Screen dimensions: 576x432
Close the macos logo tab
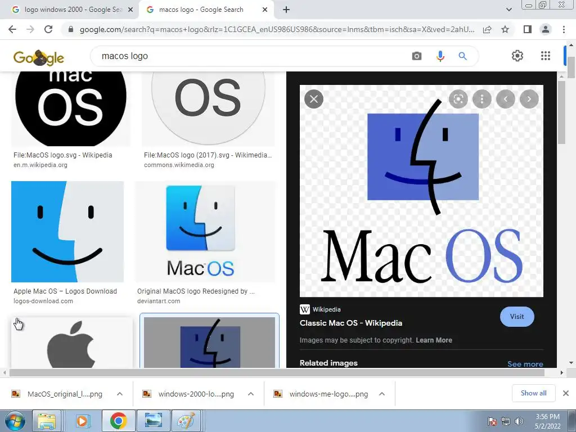coord(265,10)
